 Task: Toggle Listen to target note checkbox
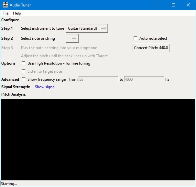coord(24,71)
